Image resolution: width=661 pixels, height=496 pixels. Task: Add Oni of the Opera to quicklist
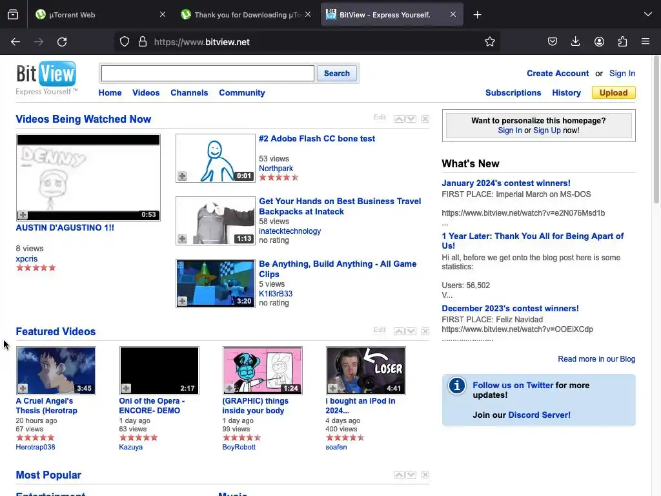[126, 388]
